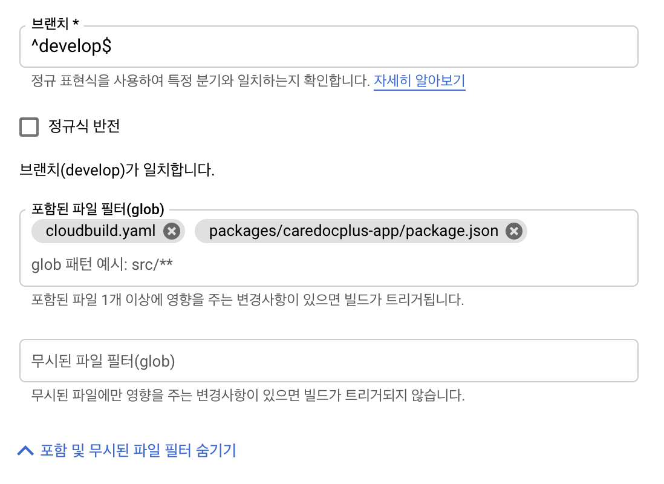This screenshot has height=484, width=664.
Task: Click the ignored files helper text
Action: 247,396
